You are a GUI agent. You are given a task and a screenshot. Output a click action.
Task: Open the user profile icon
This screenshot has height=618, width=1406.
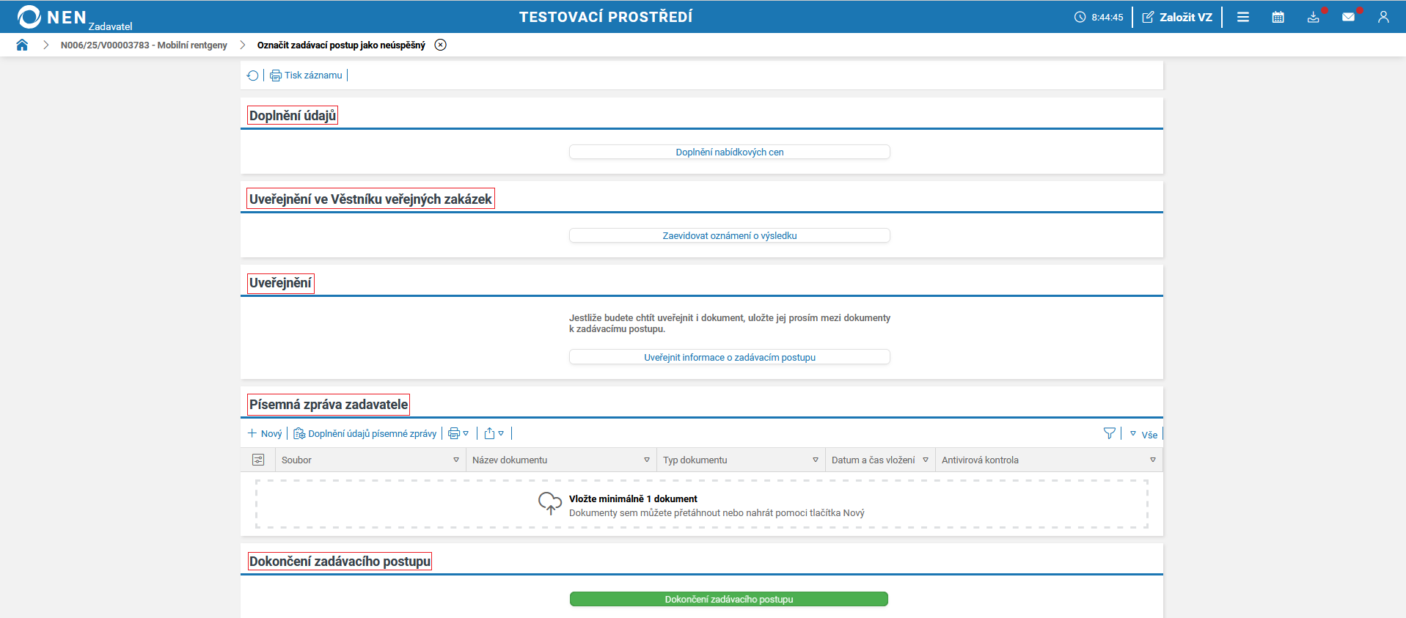click(1383, 17)
